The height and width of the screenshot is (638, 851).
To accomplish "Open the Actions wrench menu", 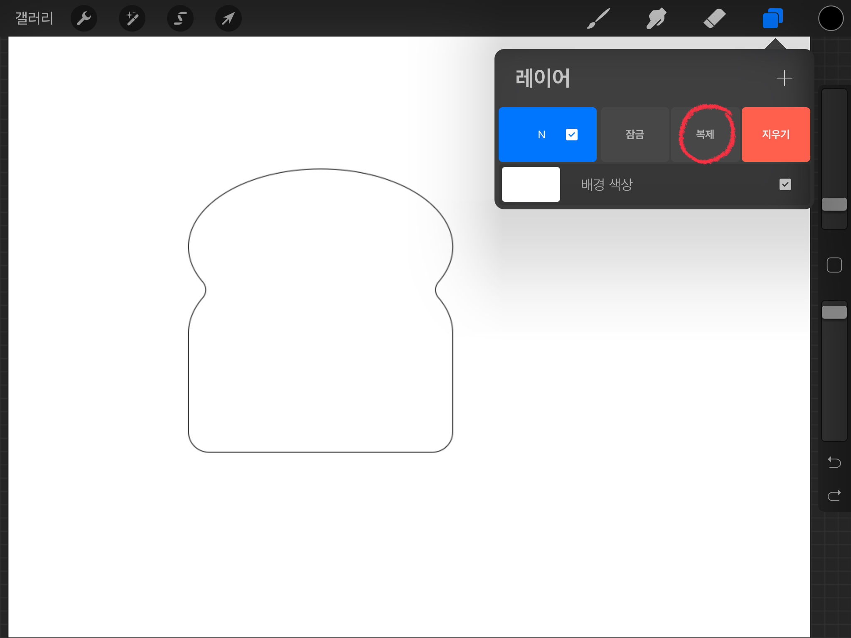I will click(84, 18).
